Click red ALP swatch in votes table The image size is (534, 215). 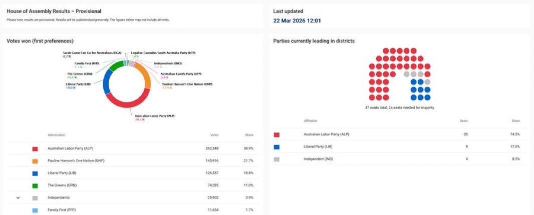point(35,149)
